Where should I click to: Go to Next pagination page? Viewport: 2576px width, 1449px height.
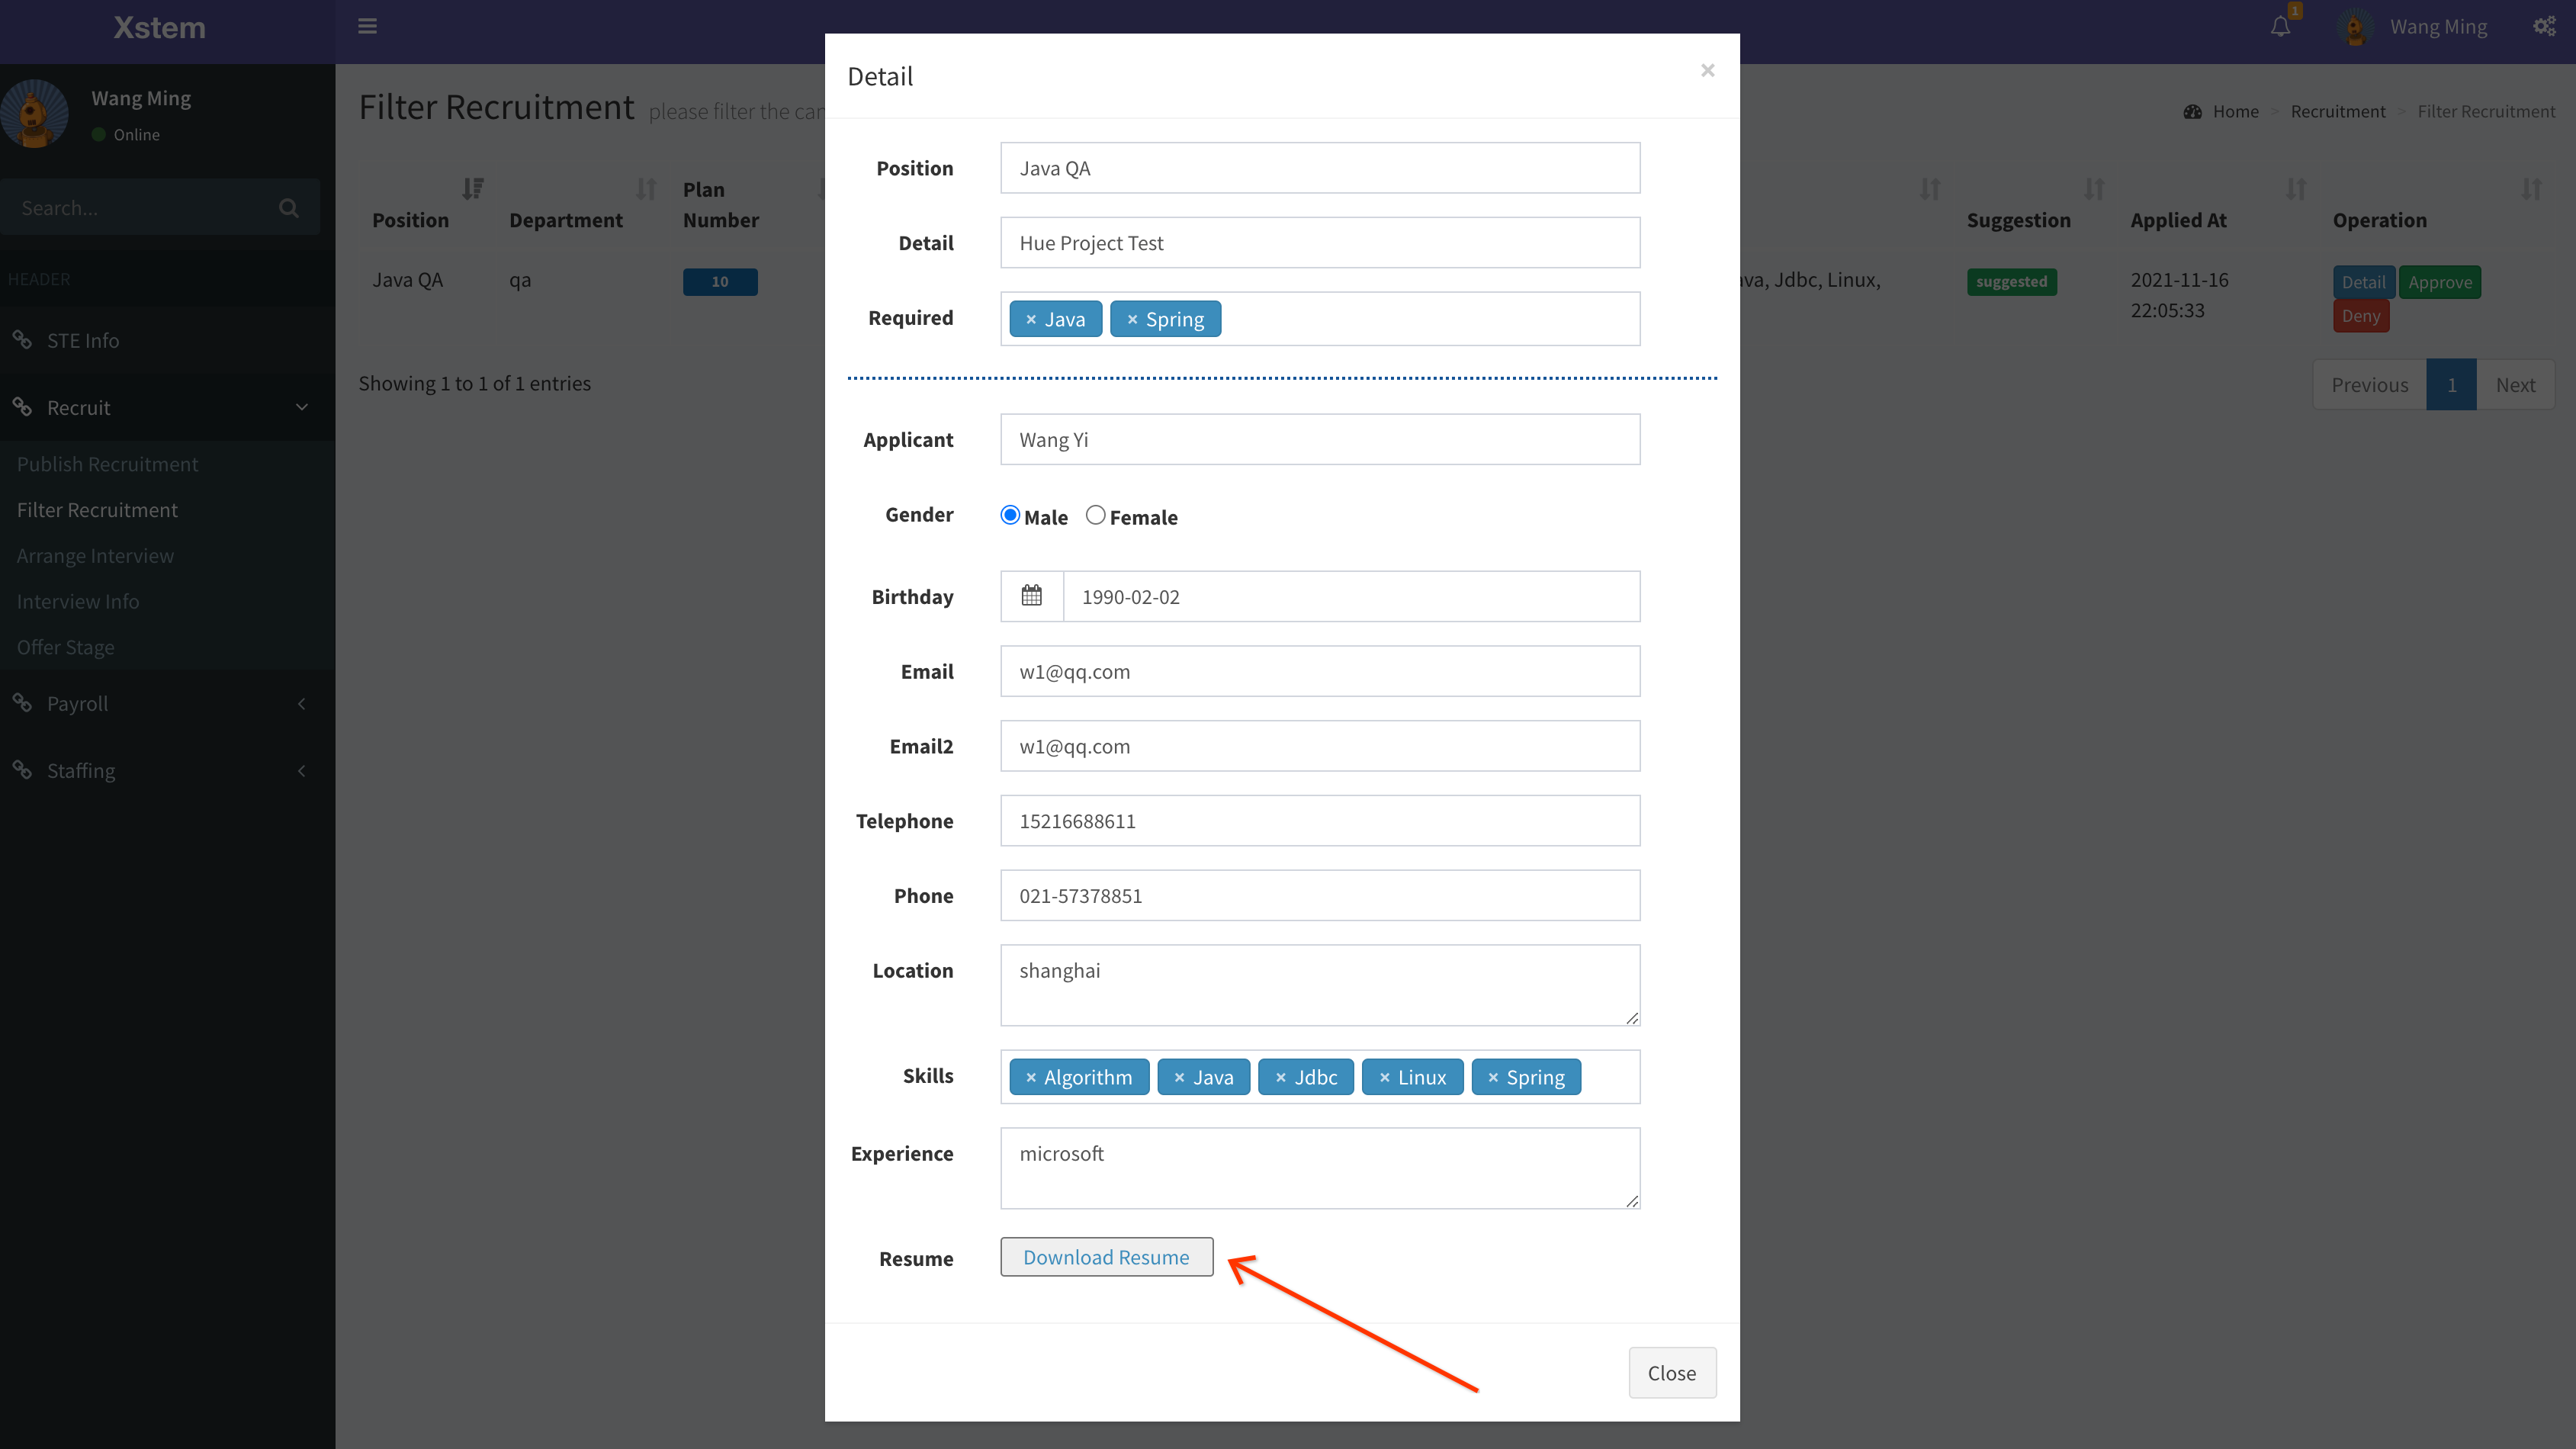pos(2515,385)
